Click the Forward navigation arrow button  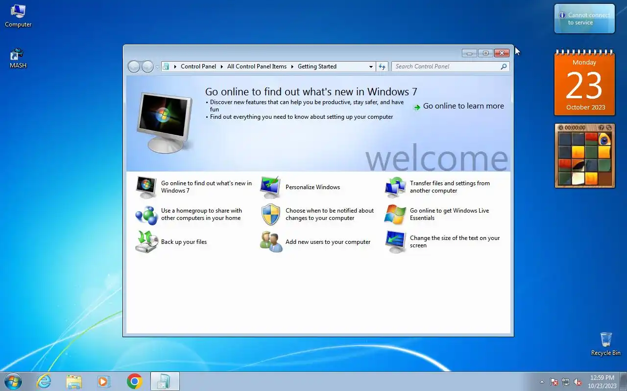tap(147, 66)
